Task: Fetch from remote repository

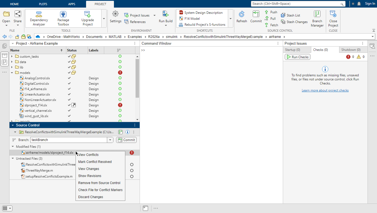Action: (x=271, y=25)
